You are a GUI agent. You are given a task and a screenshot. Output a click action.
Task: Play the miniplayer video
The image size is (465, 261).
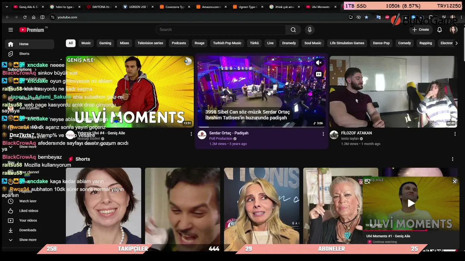(x=411, y=203)
